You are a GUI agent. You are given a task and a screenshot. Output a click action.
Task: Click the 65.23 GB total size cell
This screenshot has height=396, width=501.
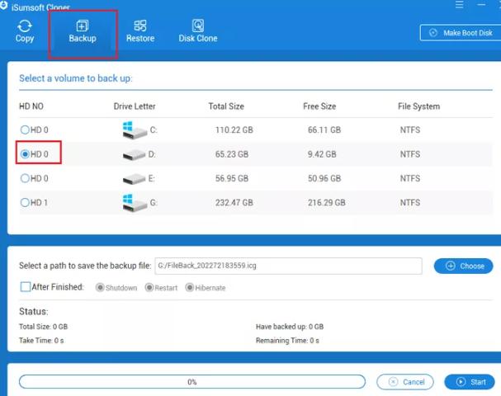[232, 154]
